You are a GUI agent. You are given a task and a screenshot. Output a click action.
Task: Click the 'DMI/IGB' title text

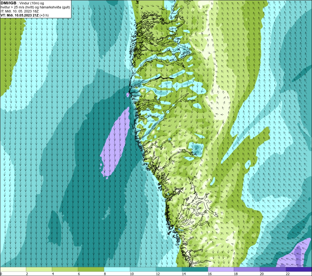[x=8, y=3]
